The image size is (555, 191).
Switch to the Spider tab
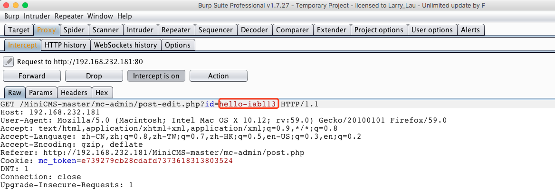74,30
